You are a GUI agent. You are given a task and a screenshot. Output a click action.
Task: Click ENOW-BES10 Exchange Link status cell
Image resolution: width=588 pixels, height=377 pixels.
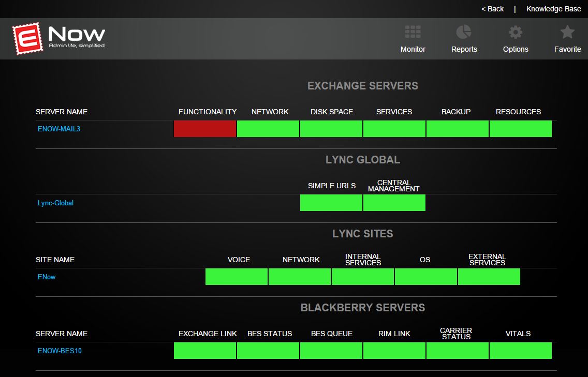pos(205,351)
